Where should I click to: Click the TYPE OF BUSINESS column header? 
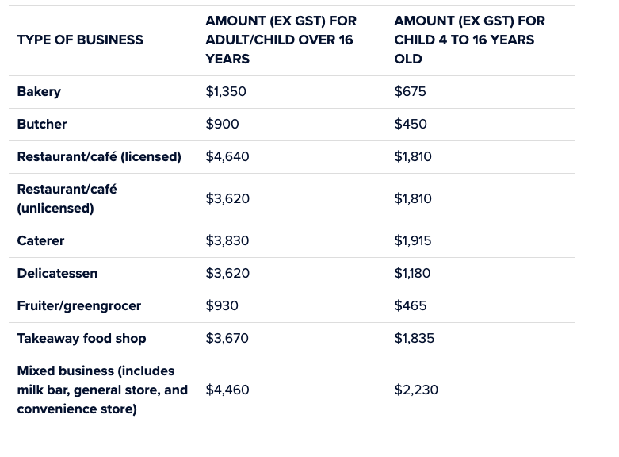pyautogui.click(x=80, y=40)
